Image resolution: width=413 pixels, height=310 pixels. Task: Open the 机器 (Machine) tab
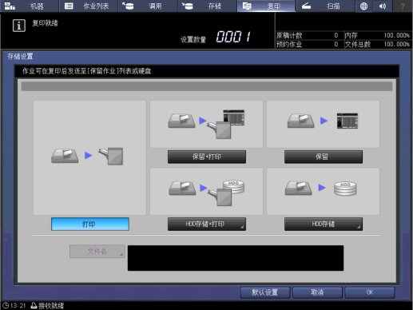30,6
